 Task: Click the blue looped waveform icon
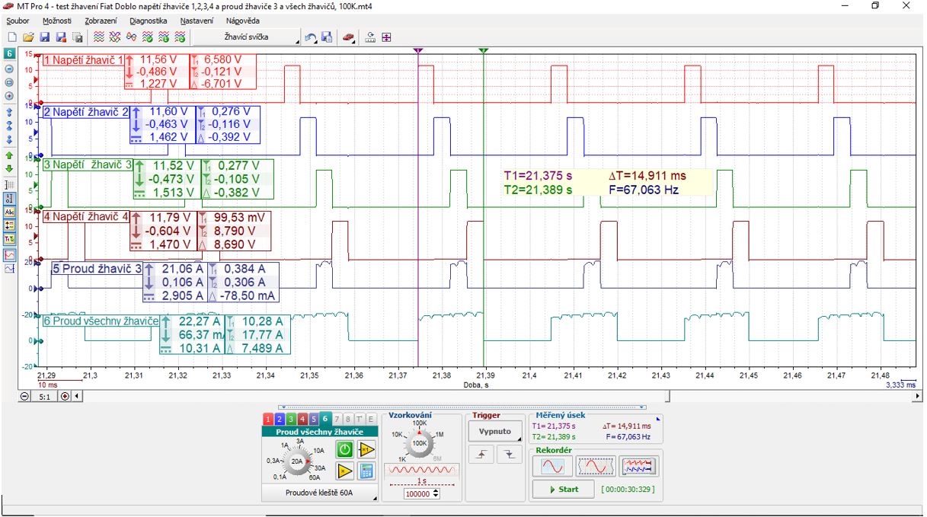pyautogui.click(x=131, y=37)
